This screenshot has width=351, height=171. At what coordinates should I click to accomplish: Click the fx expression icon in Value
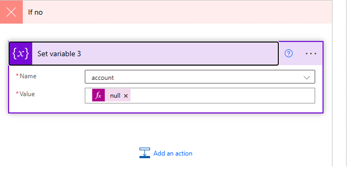tap(98, 95)
